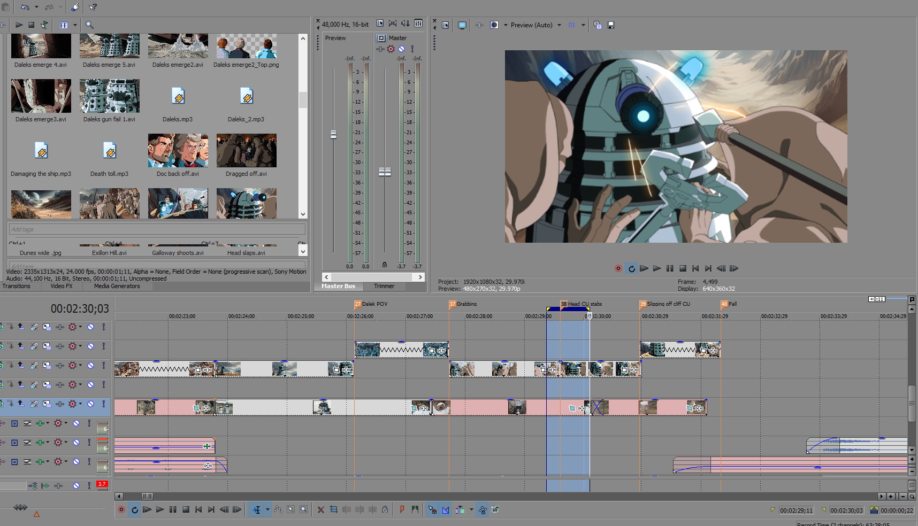The width and height of the screenshot is (918, 526).
Task: Select the Zoom Edit tool
Action: [304, 510]
